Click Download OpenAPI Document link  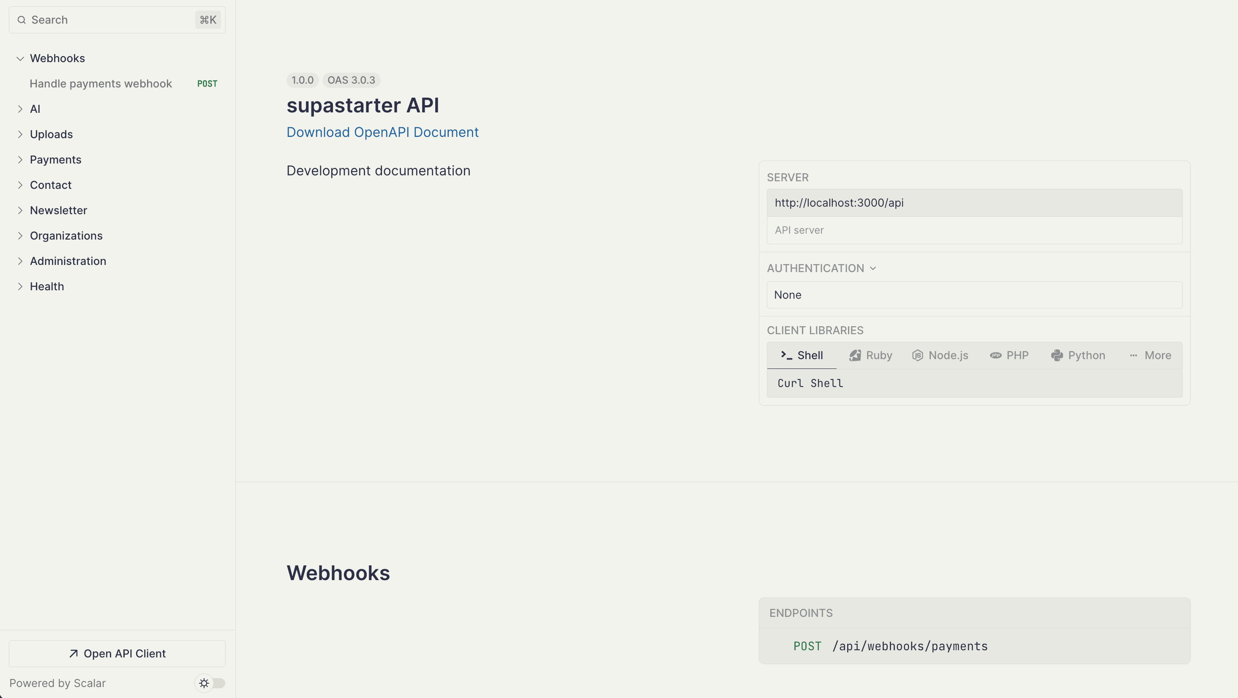coord(382,132)
